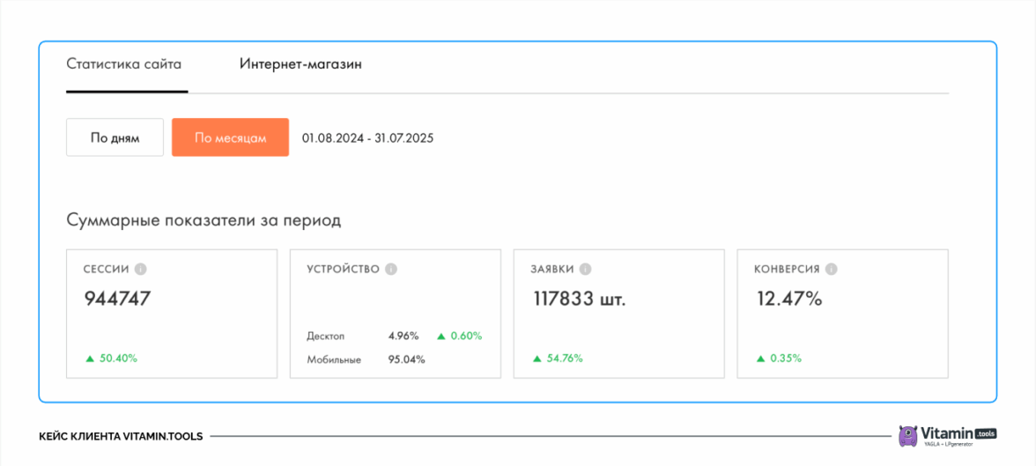
Task: Click the КОНВЕРСИЯ info icon
Action: (832, 270)
